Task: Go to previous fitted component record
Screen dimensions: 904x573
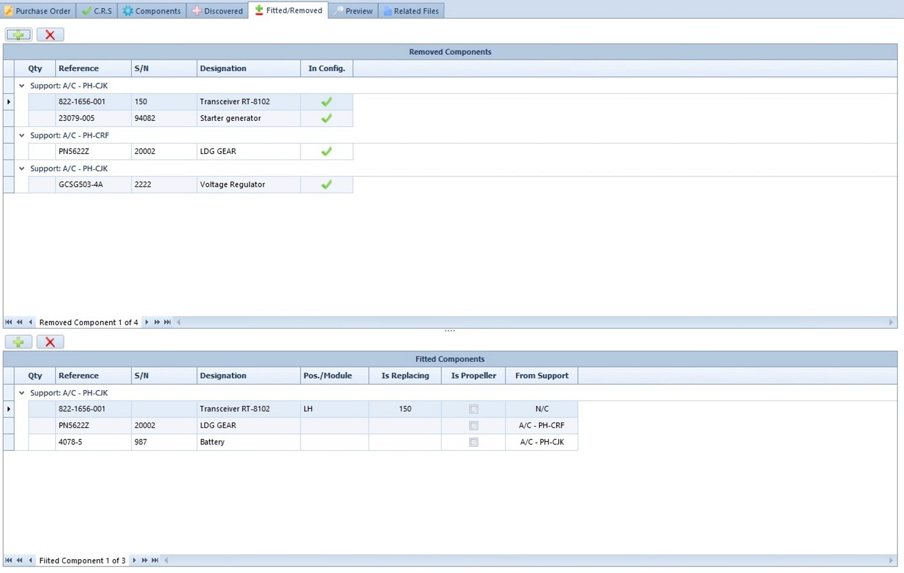Action: click(x=30, y=560)
